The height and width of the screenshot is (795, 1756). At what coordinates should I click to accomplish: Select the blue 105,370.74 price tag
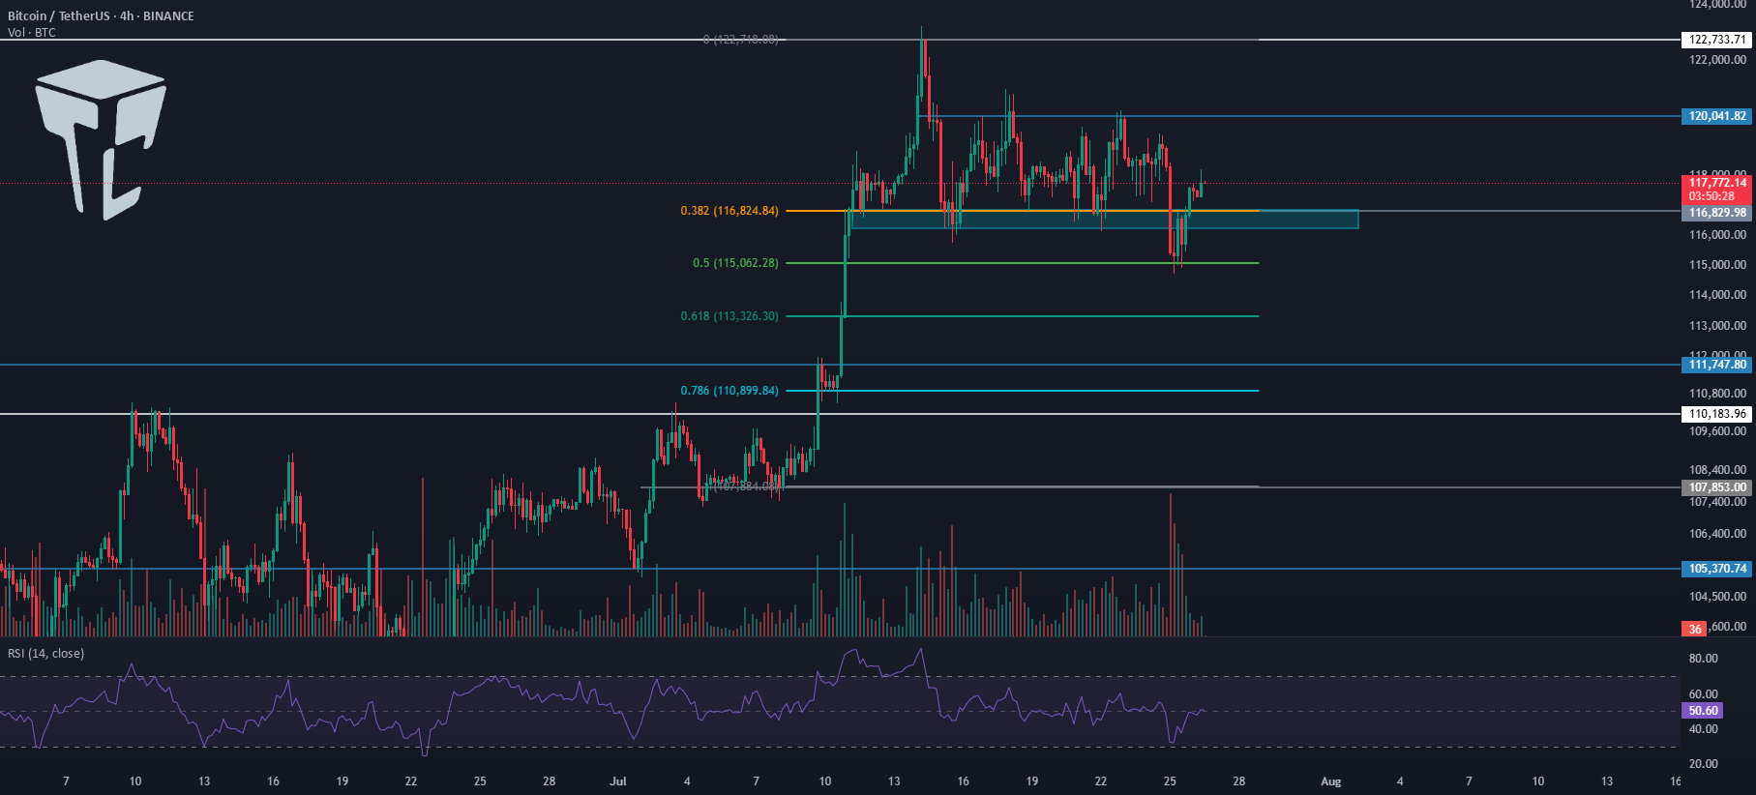click(x=1716, y=569)
